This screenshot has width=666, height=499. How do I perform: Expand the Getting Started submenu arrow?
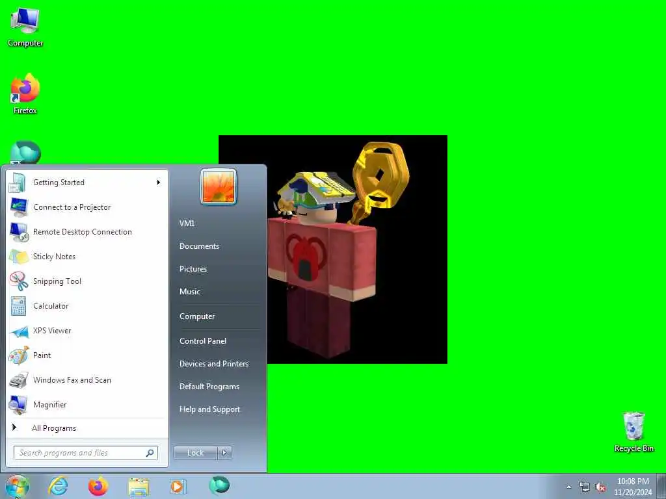pyautogui.click(x=159, y=183)
